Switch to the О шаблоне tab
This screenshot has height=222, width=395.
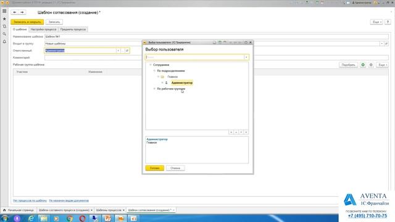(x=20, y=30)
